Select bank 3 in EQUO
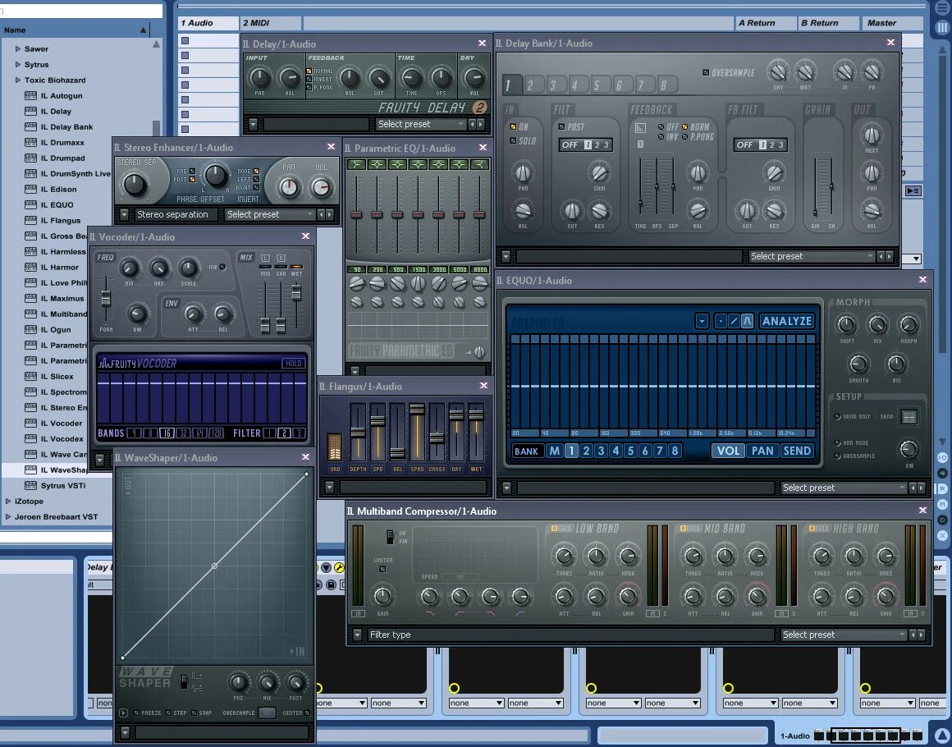Viewport: 952px width, 747px height. (x=601, y=451)
